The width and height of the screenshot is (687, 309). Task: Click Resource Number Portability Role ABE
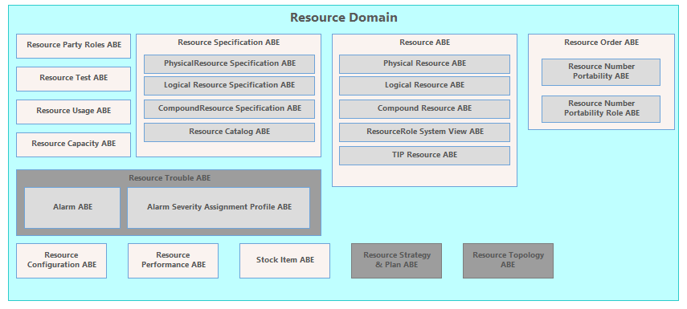[x=601, y=109]
